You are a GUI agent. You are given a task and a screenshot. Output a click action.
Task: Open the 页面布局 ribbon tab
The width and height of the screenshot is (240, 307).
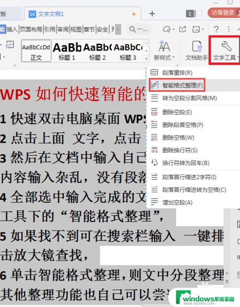click(x=31, y=29)
